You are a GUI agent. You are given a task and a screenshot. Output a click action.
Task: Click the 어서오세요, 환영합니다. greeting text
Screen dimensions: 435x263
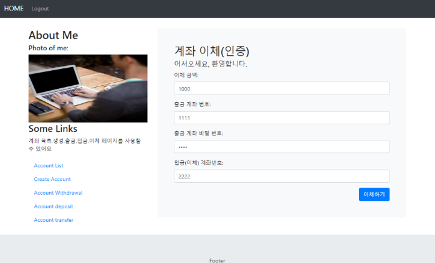pyautogui.click(x=211, y=63)
